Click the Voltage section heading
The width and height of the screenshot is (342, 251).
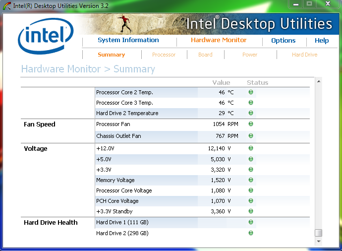(x=36, y=149)
